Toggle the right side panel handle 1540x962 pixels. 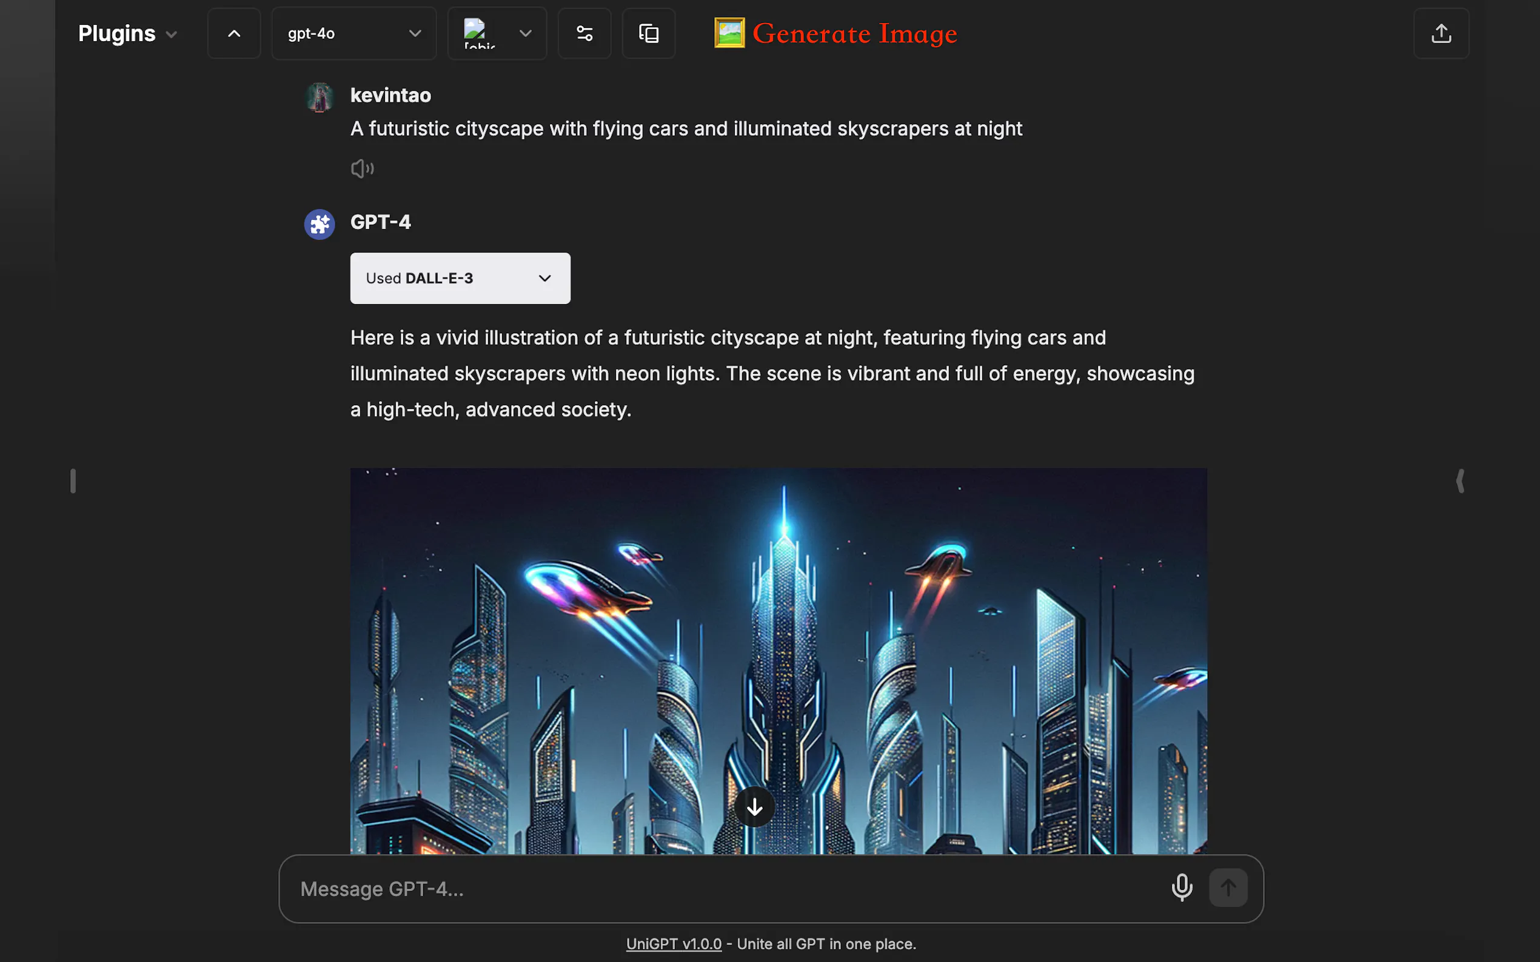[1461, 481]
